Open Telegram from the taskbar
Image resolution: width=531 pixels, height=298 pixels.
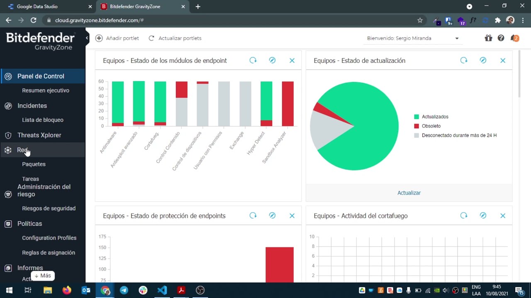pyautogui.click(x=124, y=290)
